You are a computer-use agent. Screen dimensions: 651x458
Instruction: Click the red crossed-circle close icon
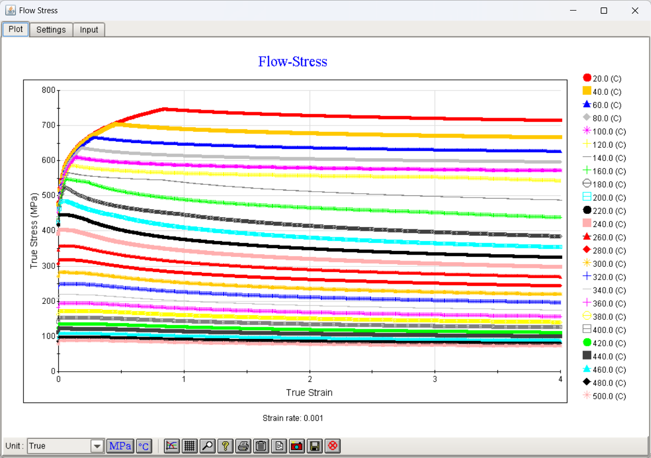click(x=333, y=446)
